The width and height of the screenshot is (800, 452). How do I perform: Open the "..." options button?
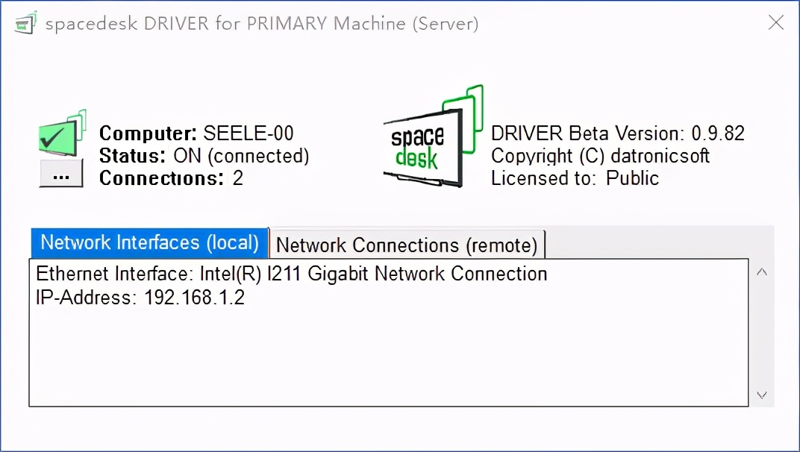[x=61, y=175]
